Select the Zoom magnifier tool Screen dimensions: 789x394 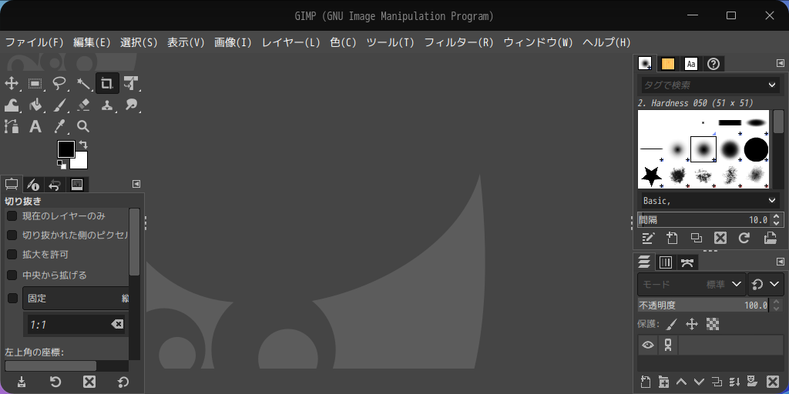tap(83, 126)
